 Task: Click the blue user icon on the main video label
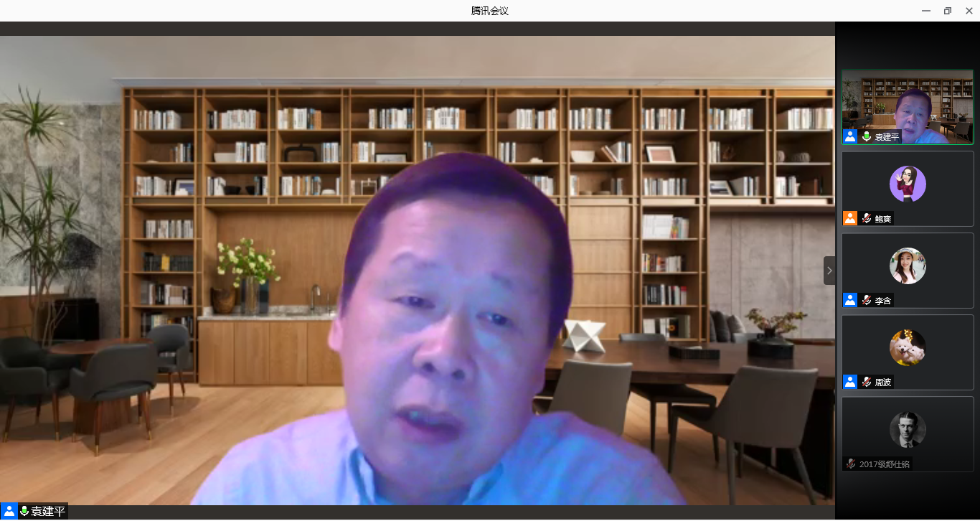(x=9, y=511)
